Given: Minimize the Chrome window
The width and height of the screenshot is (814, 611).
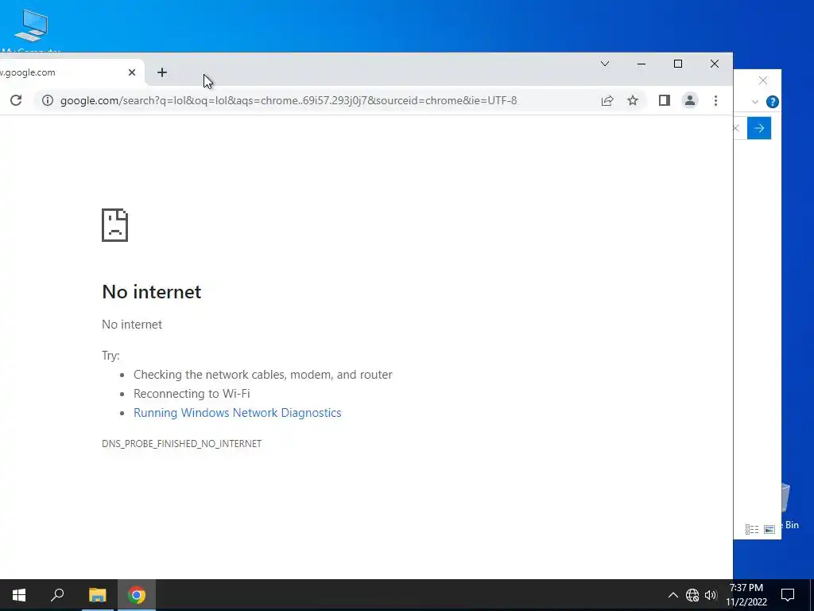Looking at the screenshot, I should click(642, 64).
